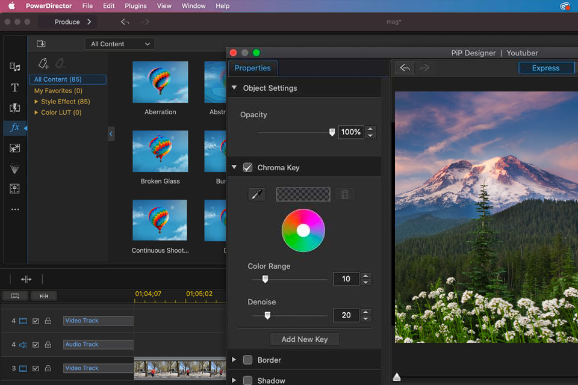Click the delete tag icon
This screenshot has width=578, height=385.
[x=60, y=63]
